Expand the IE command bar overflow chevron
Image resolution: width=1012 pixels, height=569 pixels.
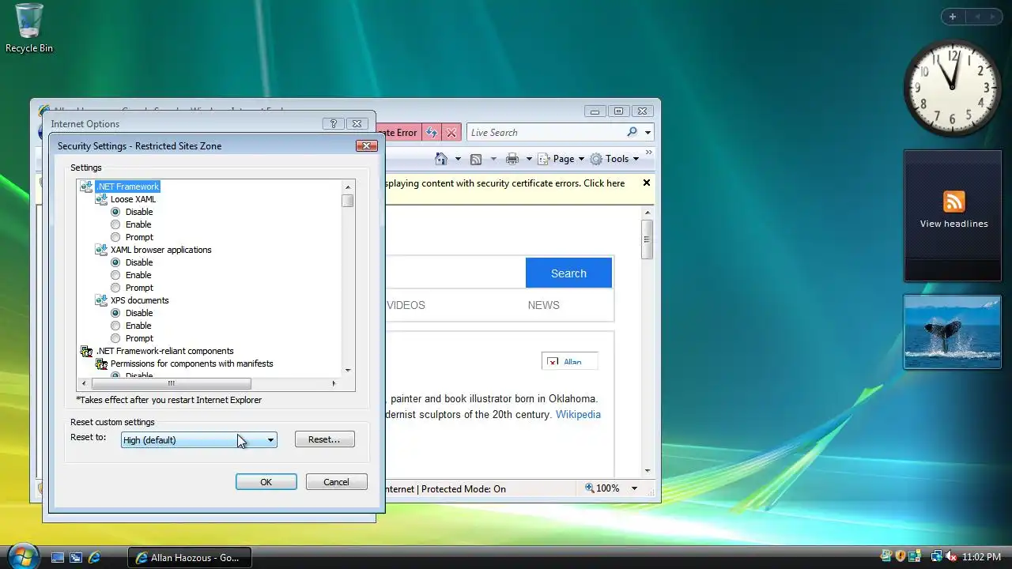(x=649, y=153)
